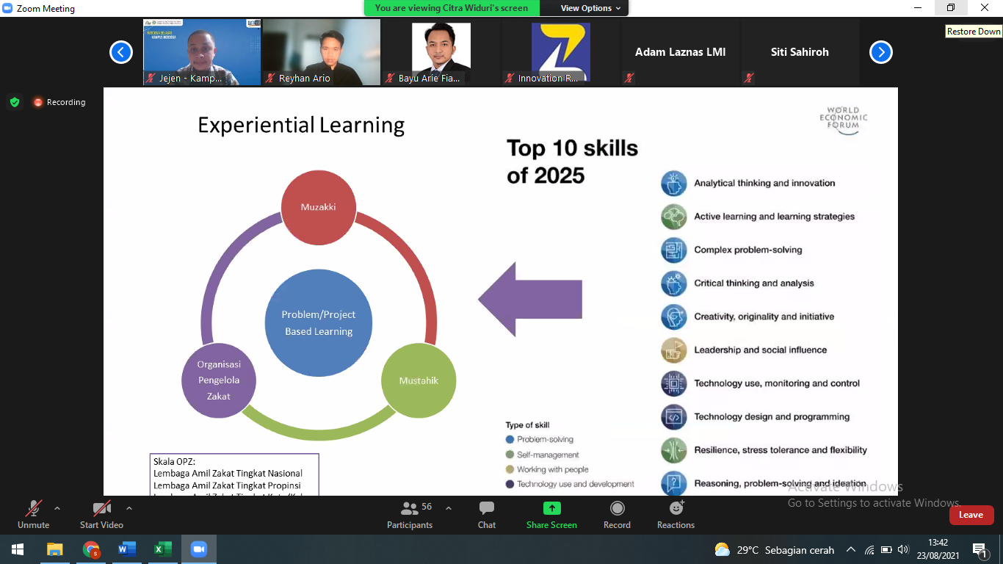Start your video camera
This screenshot has width=1003, height=564.
[101, 516]
